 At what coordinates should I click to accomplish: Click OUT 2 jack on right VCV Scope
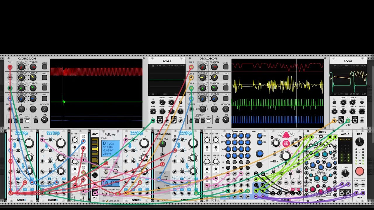355,120
